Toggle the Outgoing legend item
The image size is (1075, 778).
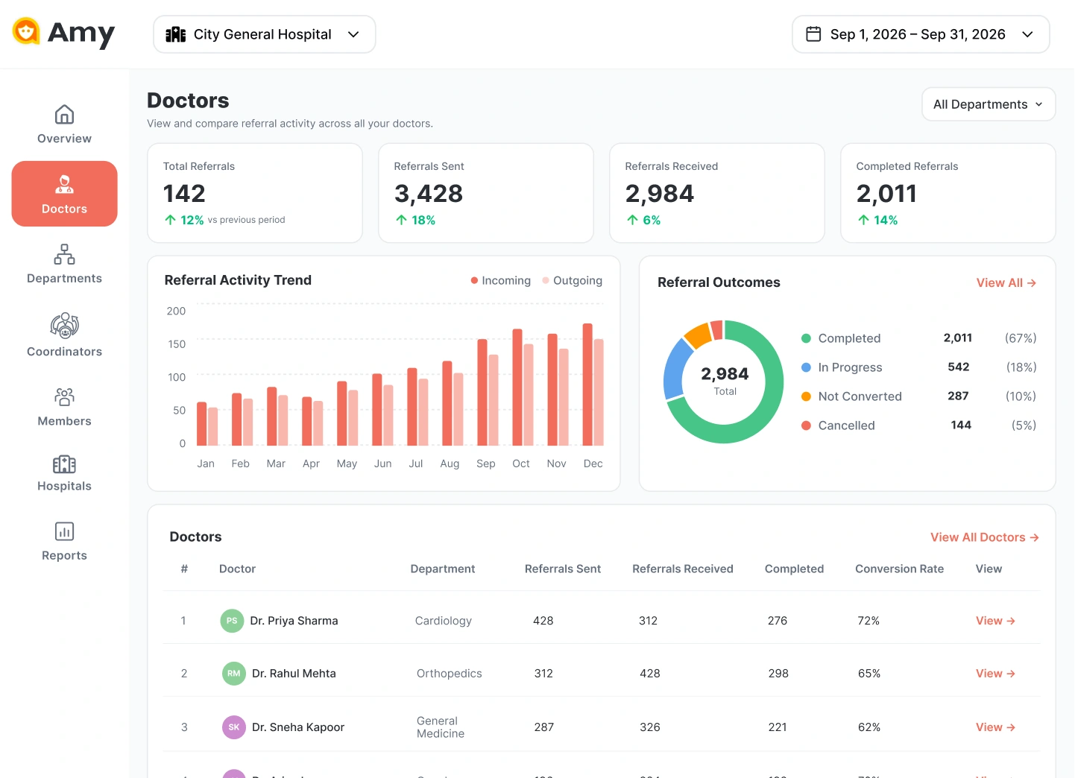572,281
